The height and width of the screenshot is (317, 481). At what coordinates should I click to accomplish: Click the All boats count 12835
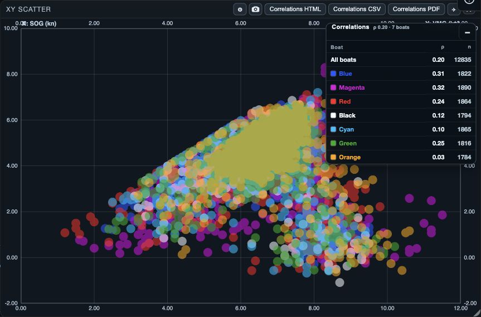(463, 60)
